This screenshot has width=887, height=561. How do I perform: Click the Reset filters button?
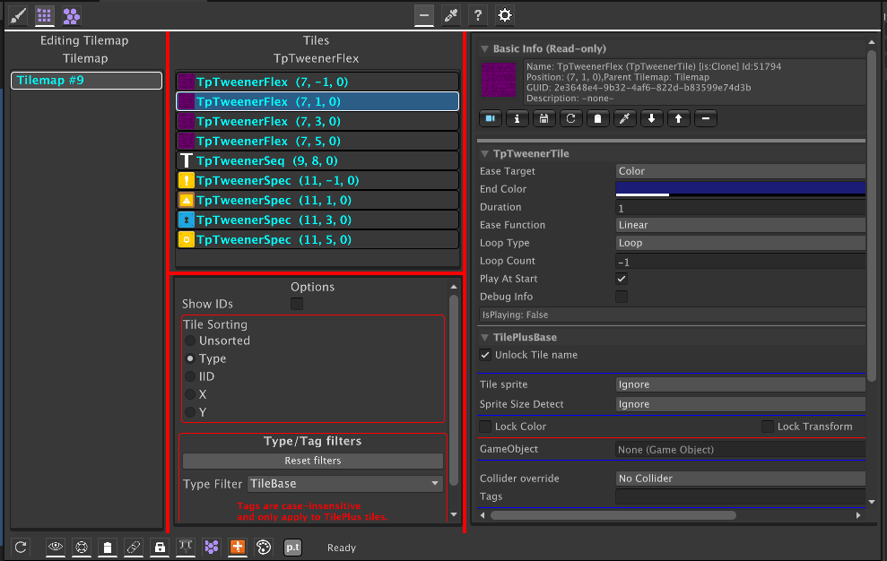(x=313, y=461)
